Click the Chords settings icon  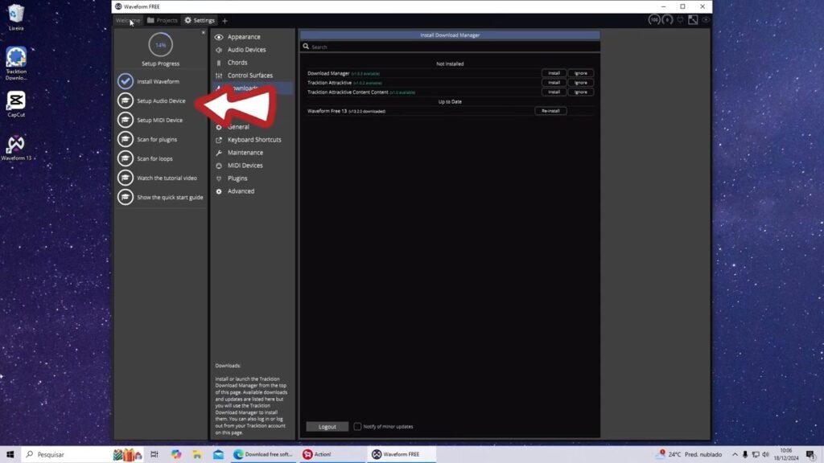tap(219, 63)
